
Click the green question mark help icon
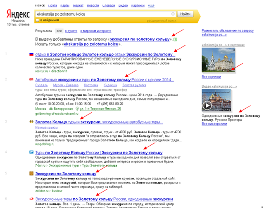click(x=175, y=39)
